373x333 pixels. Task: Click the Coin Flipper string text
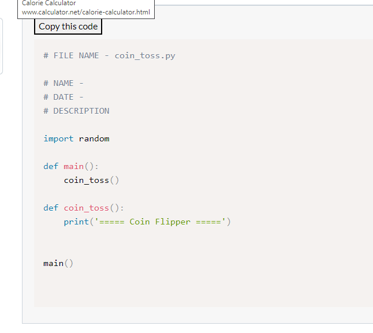(x=160, y=222)
